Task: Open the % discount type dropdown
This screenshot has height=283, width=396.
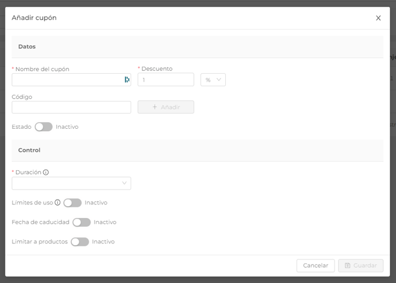Action: click(x=213, y=80)
